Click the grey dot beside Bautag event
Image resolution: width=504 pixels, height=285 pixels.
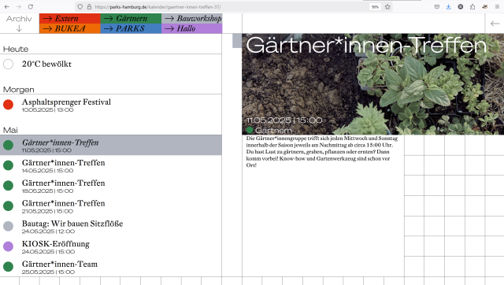coord(9,226)
